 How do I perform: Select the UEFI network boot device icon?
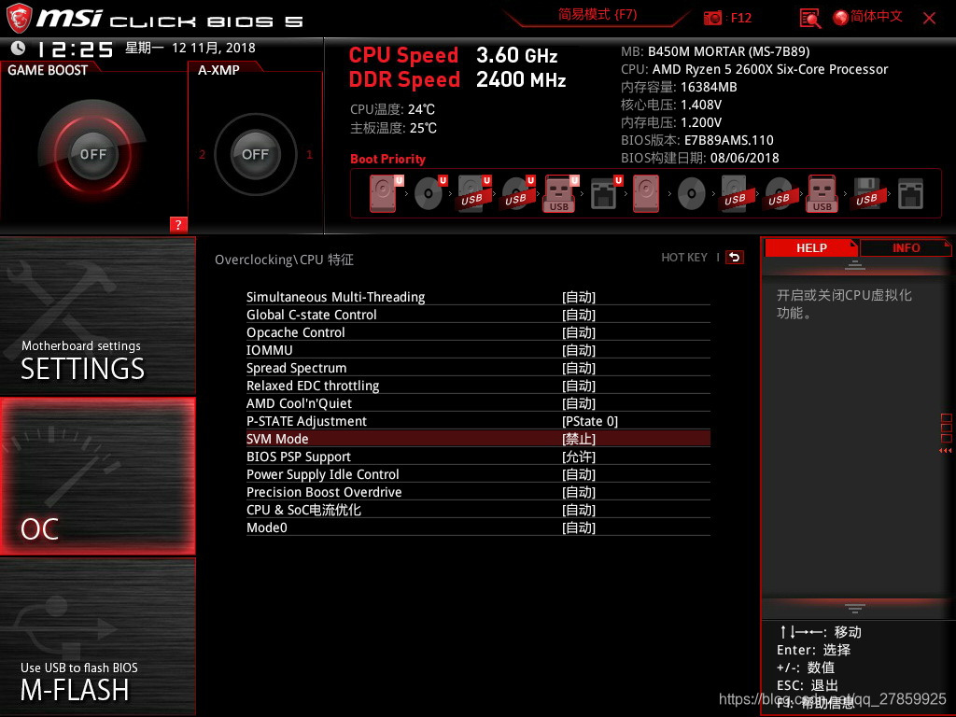[605, 194]
